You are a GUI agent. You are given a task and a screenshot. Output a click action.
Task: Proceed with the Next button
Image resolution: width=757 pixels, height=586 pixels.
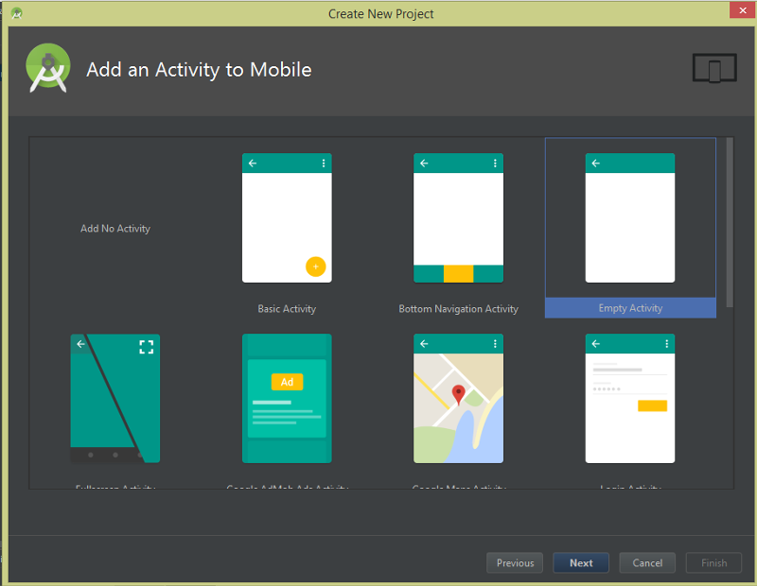(581, 563)
